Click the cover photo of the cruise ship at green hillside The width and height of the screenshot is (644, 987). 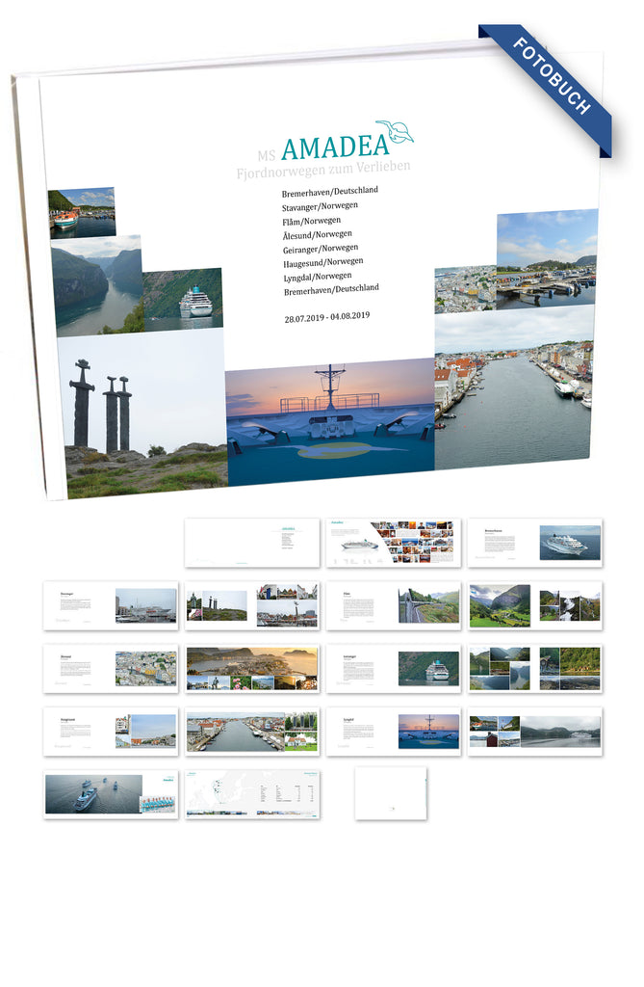click(x=182, y=299)
